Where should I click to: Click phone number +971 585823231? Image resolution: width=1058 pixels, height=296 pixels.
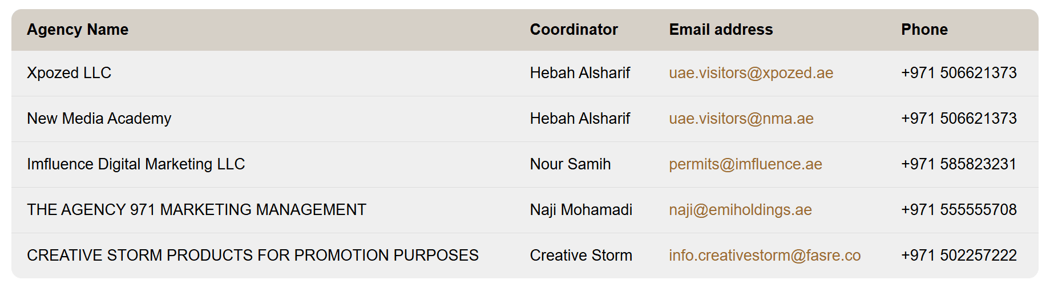[x=959, y=164]
